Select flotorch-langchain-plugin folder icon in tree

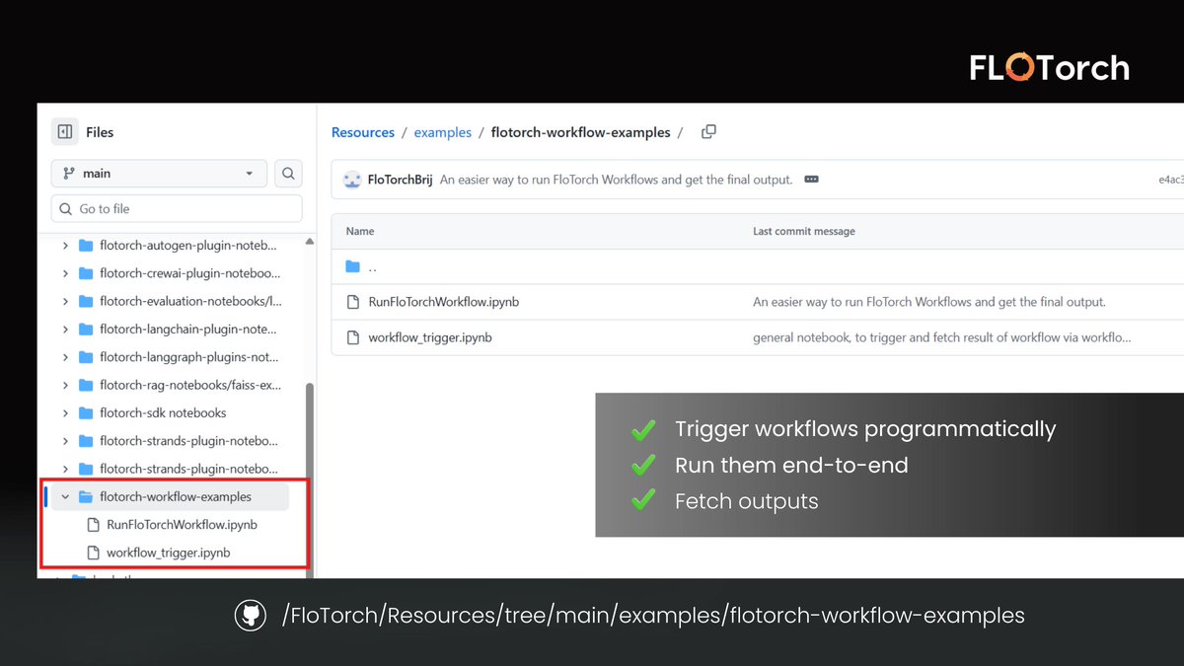click(x=85, y=329)
